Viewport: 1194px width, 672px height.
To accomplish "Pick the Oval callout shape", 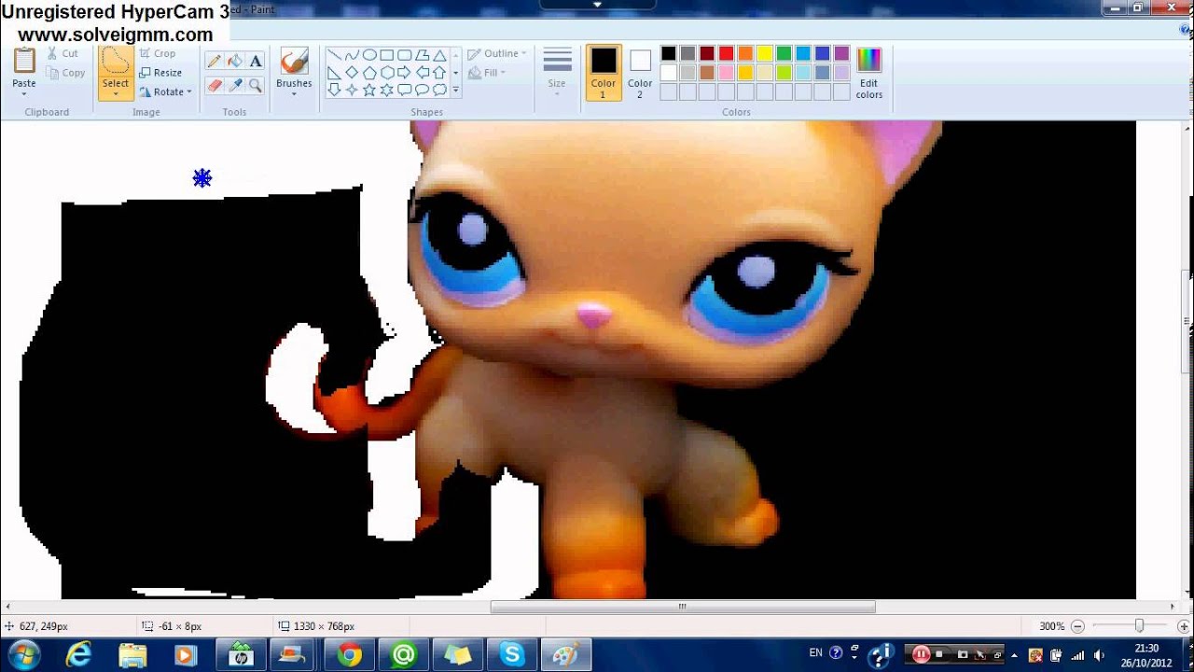I will point(422,90).
